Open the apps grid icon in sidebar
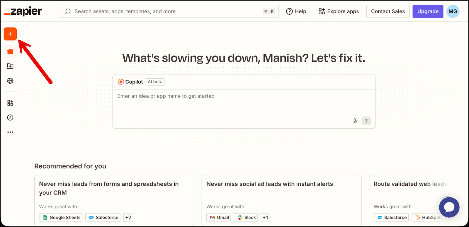469x227 pixels. (x=10, y=103)
